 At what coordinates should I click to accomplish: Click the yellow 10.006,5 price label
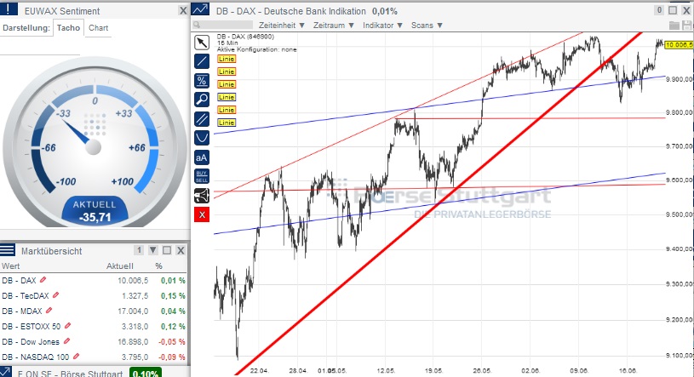pos(679,45)
